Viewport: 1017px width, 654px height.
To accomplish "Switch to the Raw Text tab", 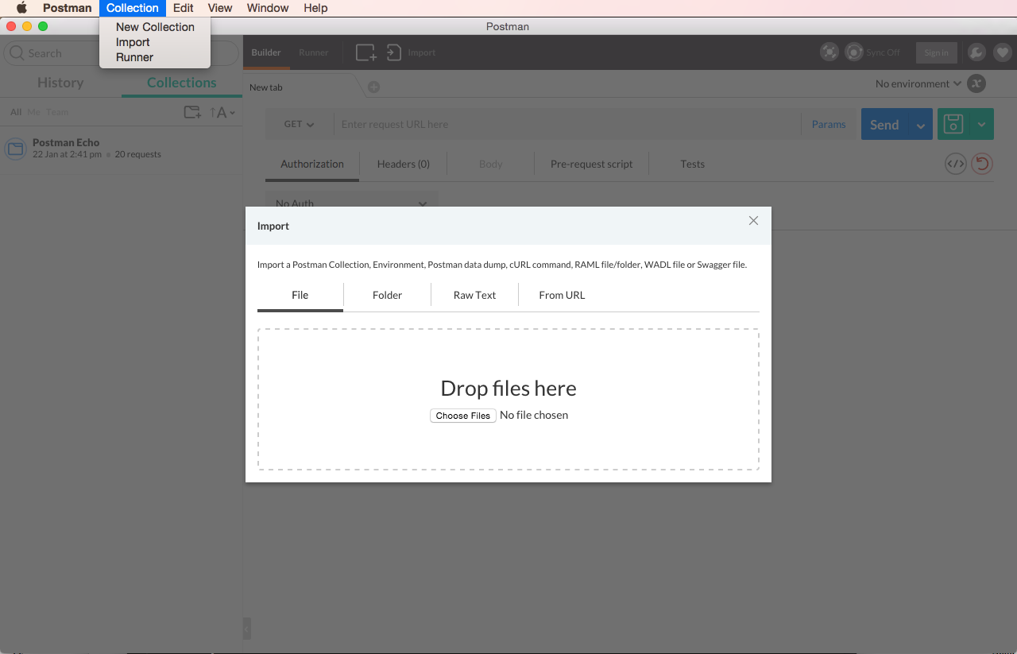I will pyautogui.click(x=474, y=295).
